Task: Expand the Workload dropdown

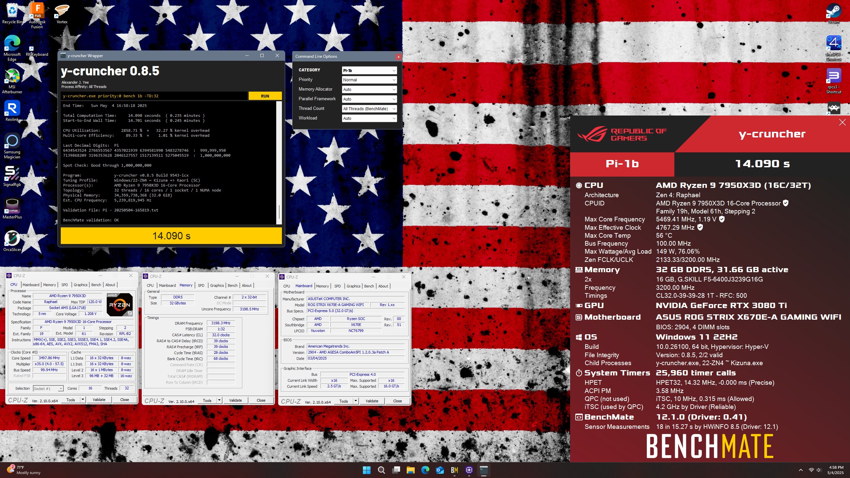Action: (369, 119)
